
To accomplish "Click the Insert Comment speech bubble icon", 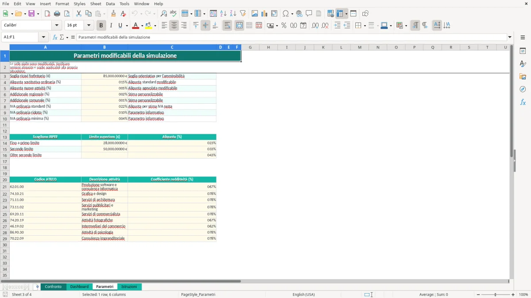I will 309,14.
